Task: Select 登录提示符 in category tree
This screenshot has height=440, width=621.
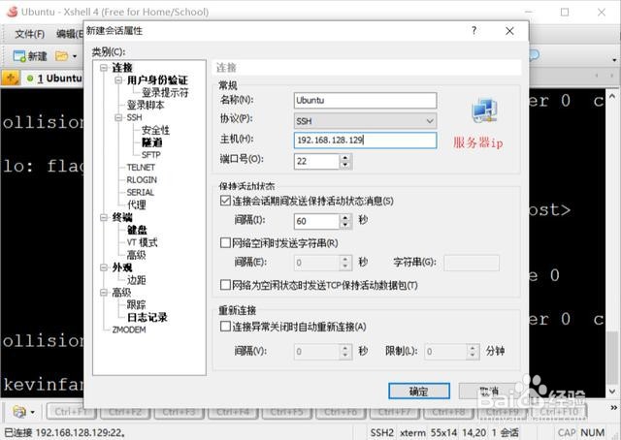Action: (165, 93)
